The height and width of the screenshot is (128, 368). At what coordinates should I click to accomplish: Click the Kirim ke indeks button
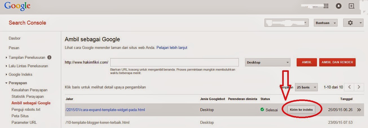[x=301, y=110]
